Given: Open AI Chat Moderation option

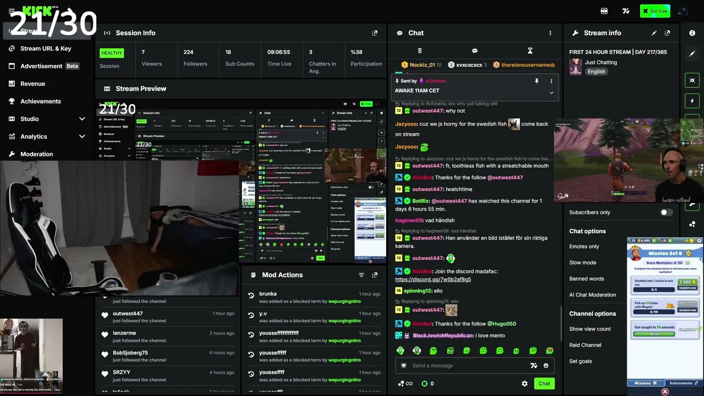Looking at the screenshot, I should 592,295.
